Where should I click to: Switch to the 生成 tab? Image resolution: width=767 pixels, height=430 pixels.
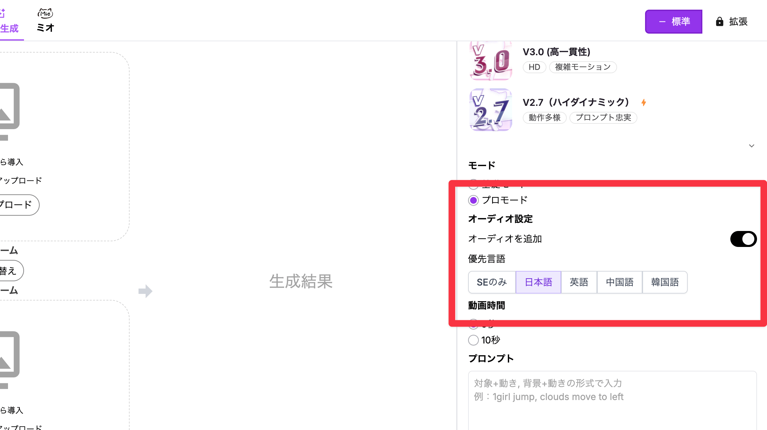click(x=9, y=28)
